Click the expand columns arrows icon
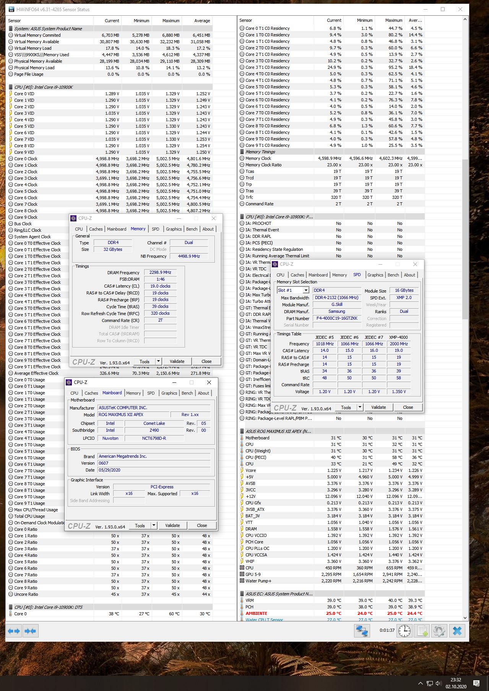The width and height of the screenshot is (489, 691). pos(14,631)
